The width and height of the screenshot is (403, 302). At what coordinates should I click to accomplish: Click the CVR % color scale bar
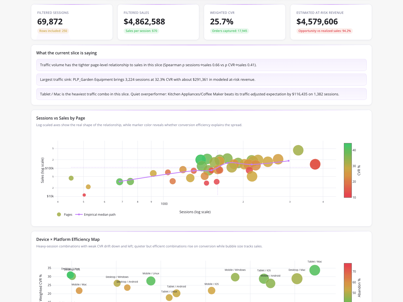click(348, 170)
